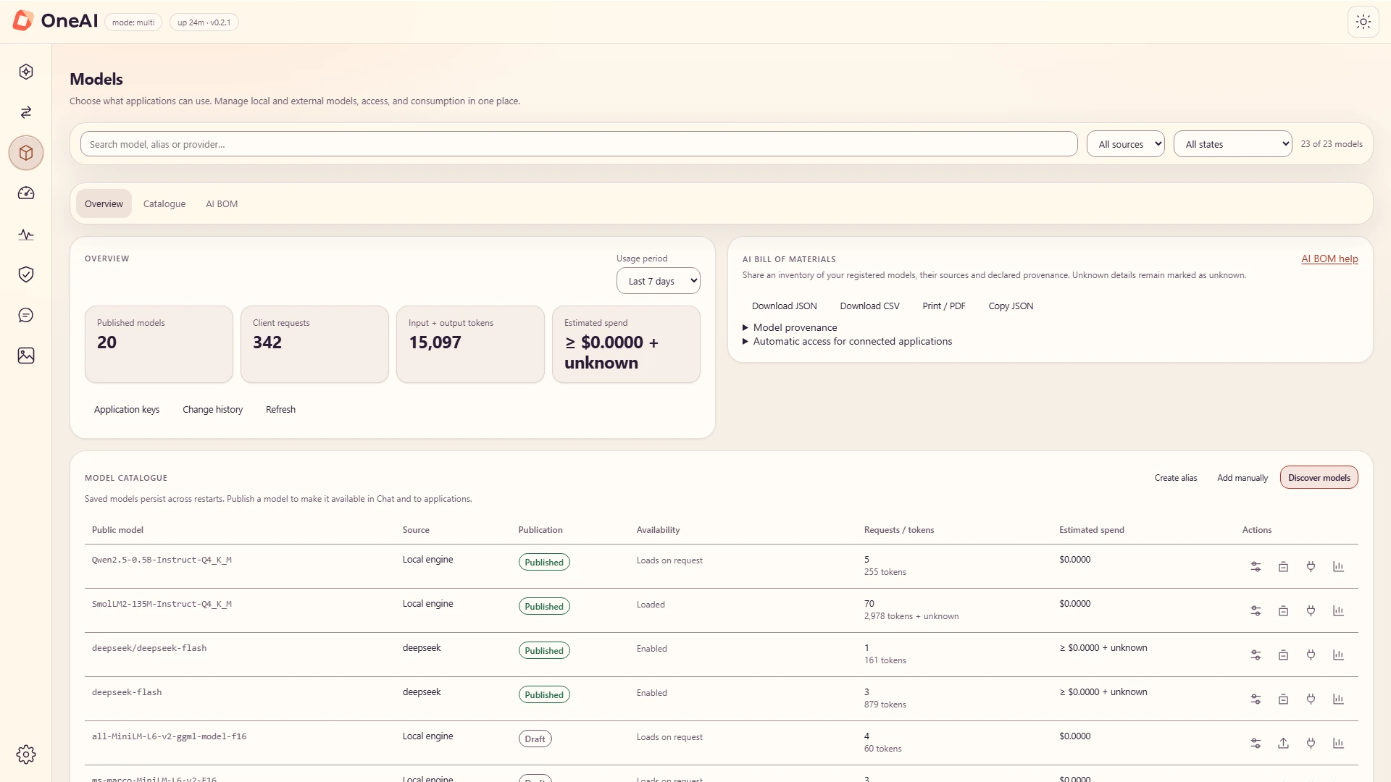Switch to the Overview tab
The height and width of the screenshot is (782, 1391).
(x=104, y=204)
